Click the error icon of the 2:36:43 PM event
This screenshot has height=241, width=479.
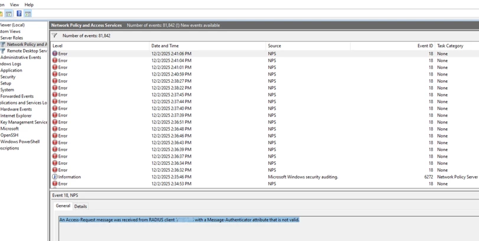(55, 142)
